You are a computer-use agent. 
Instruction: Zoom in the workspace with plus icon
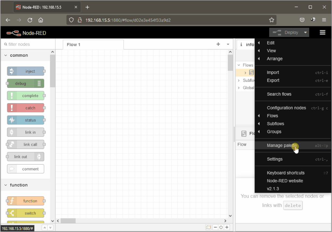(x=227, y=227)
